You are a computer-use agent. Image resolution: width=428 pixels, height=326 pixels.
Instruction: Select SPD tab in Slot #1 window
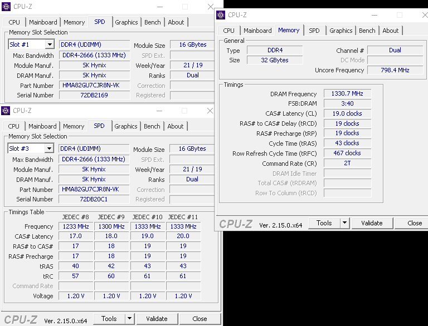point(100,22)
